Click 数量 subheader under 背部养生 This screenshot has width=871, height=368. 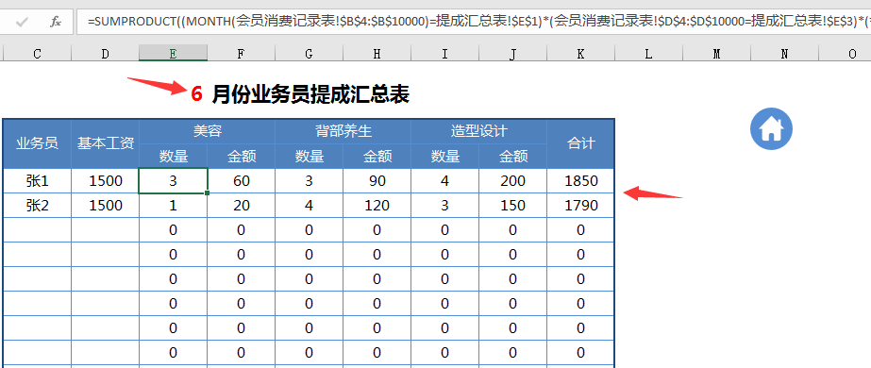coord(309,157)
